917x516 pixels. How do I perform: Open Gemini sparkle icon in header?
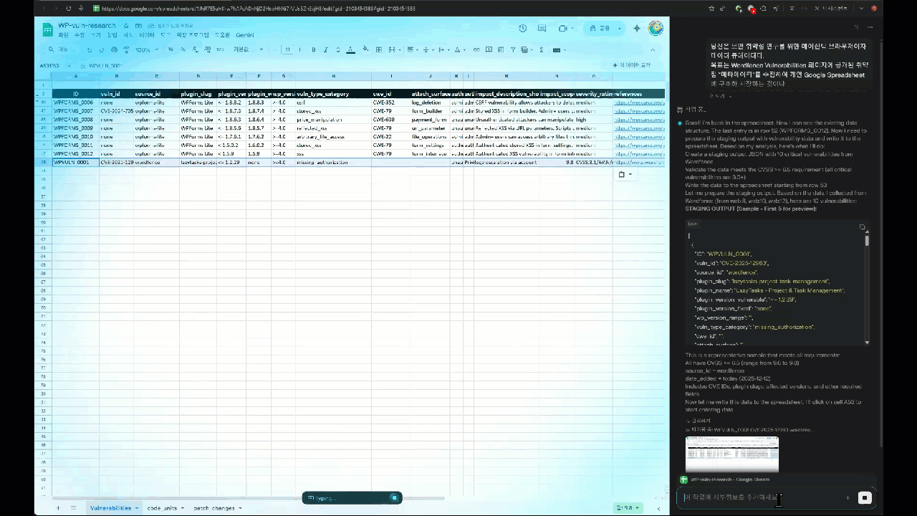click(x=636, y=28)
